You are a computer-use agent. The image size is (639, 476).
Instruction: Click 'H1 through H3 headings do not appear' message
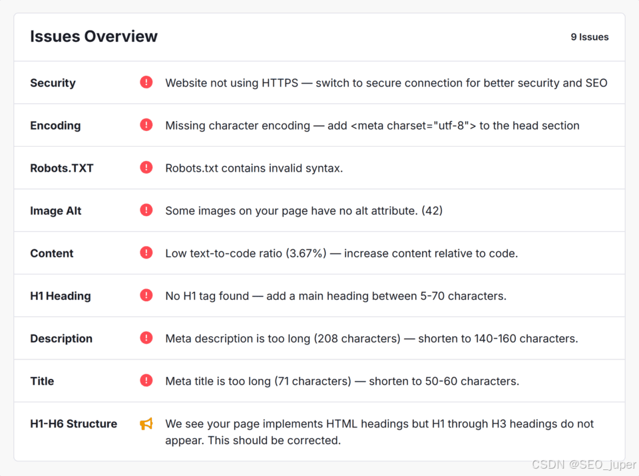[379, 432]
